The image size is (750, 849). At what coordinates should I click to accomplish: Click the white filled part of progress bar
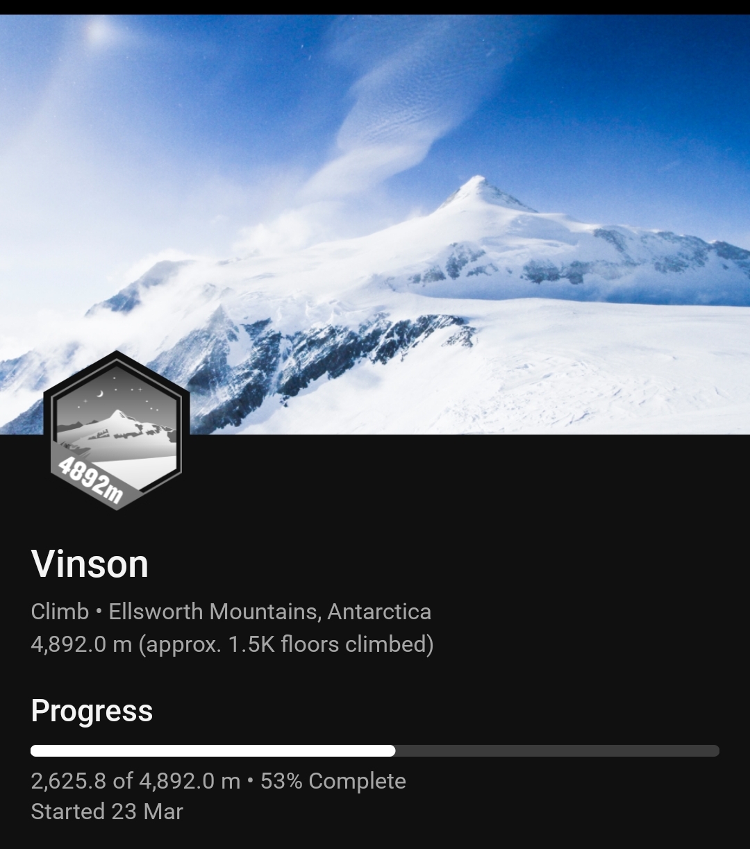click(x=213, y=750)
